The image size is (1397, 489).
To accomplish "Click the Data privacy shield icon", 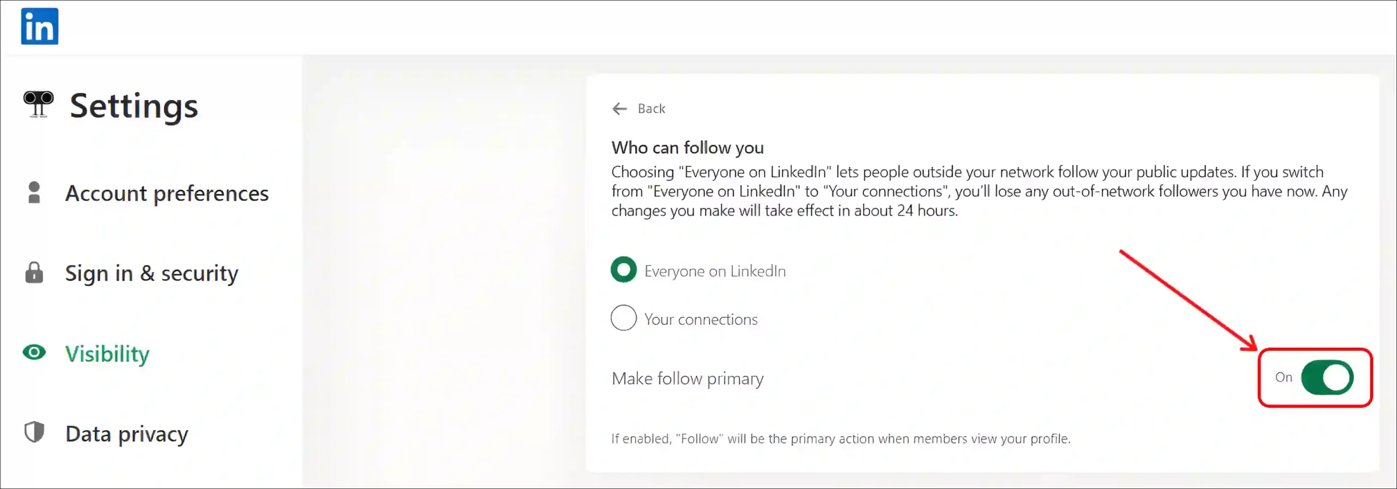I will 34,432.
